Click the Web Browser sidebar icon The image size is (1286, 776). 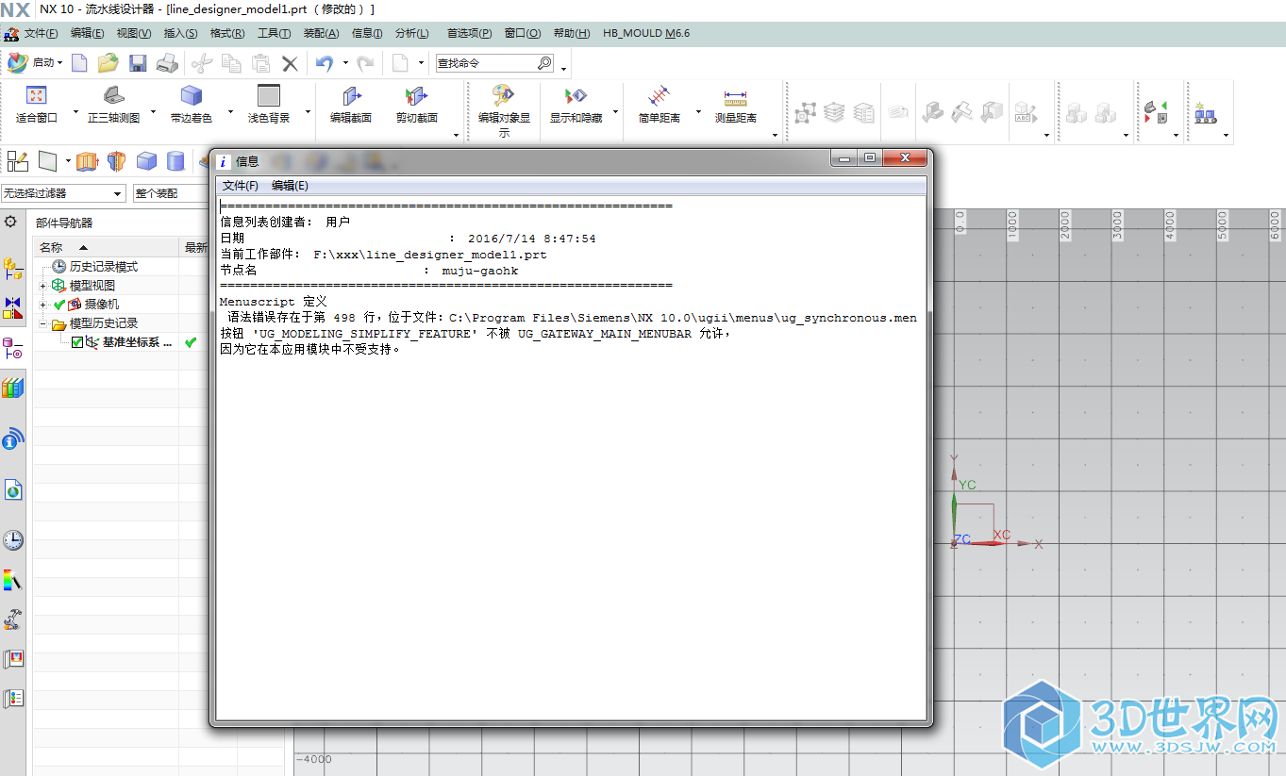tap(13, 489)
